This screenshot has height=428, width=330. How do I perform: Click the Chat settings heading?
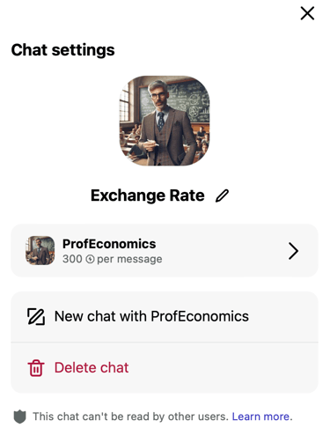62,50
